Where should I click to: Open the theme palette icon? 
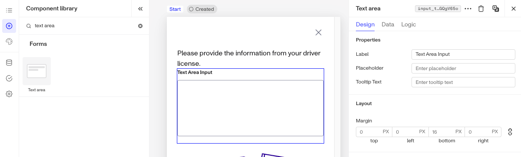click(x=9, y=42)
